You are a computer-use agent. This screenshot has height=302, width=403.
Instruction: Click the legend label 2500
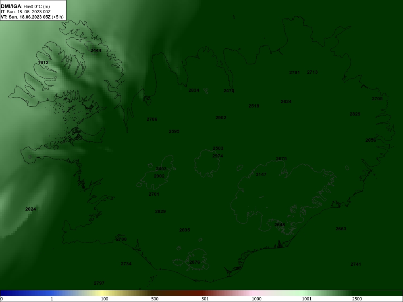pos(357,299)
